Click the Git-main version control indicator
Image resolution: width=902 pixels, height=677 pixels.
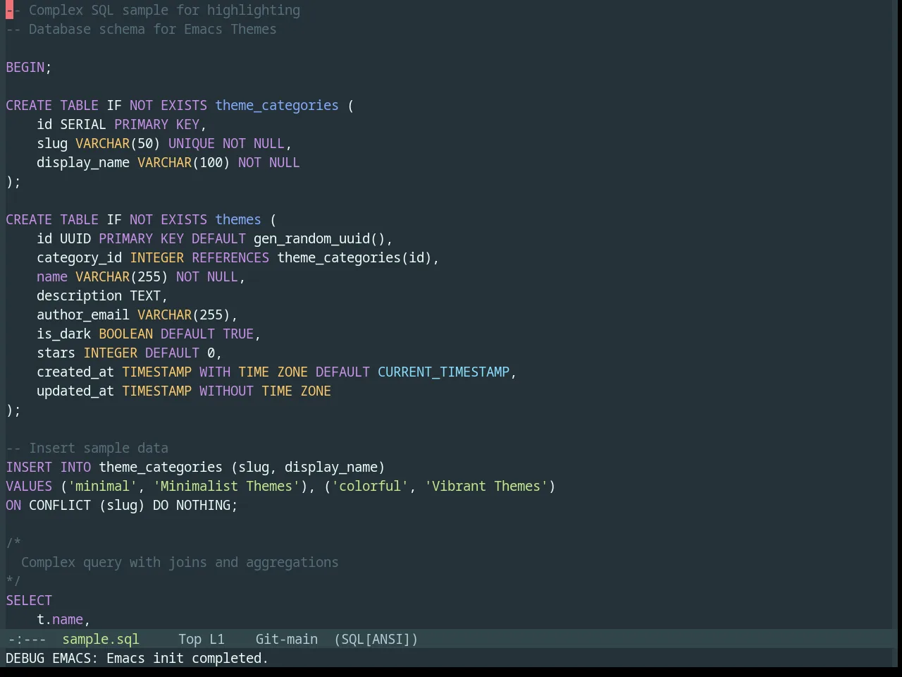286,639
